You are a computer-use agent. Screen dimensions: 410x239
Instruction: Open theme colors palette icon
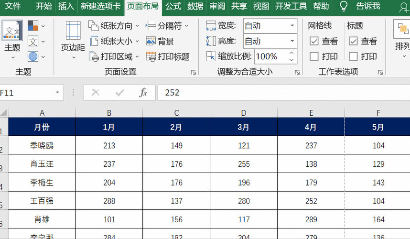(x=33, y=26)
